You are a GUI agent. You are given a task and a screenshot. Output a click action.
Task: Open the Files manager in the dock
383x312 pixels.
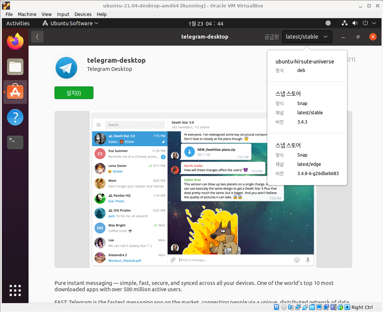pos(15,67)
